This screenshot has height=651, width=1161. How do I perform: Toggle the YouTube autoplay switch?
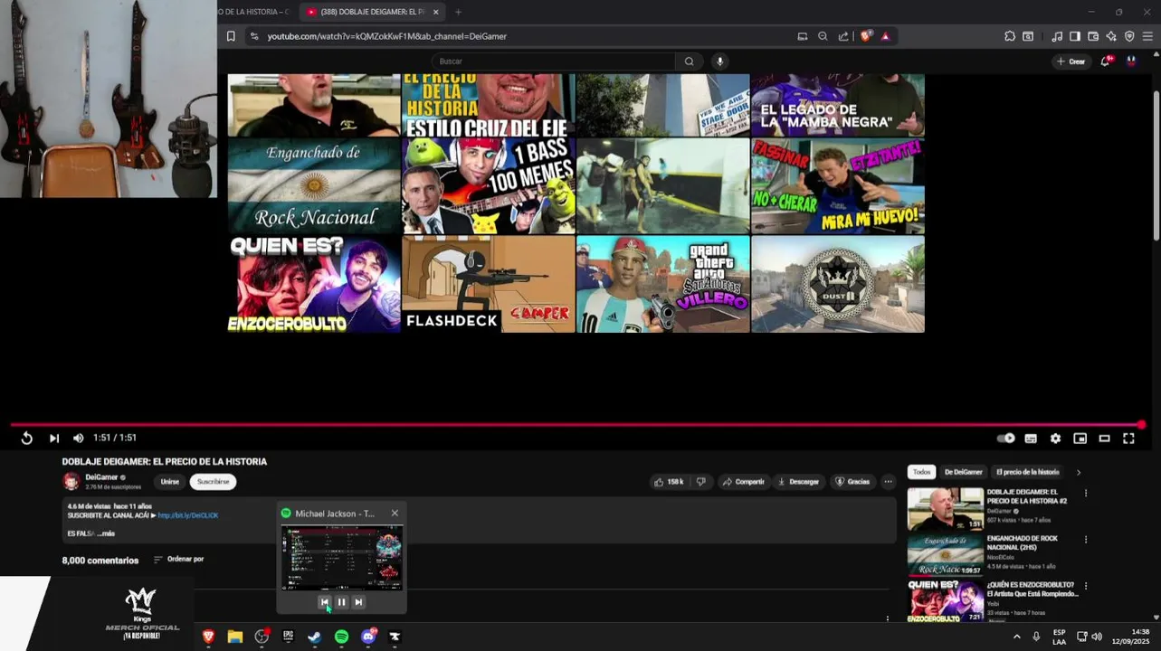point(1005,438)
